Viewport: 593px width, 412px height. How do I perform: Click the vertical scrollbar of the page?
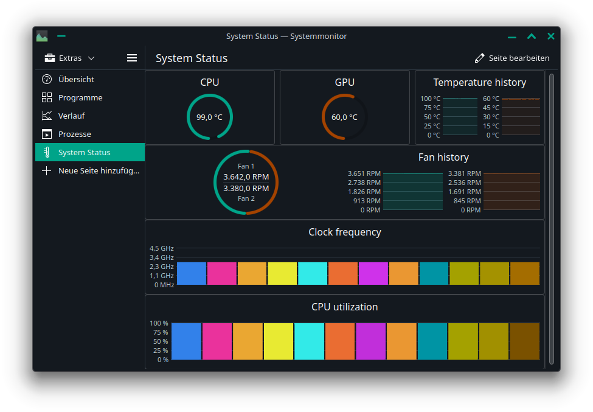coord(552,219)
